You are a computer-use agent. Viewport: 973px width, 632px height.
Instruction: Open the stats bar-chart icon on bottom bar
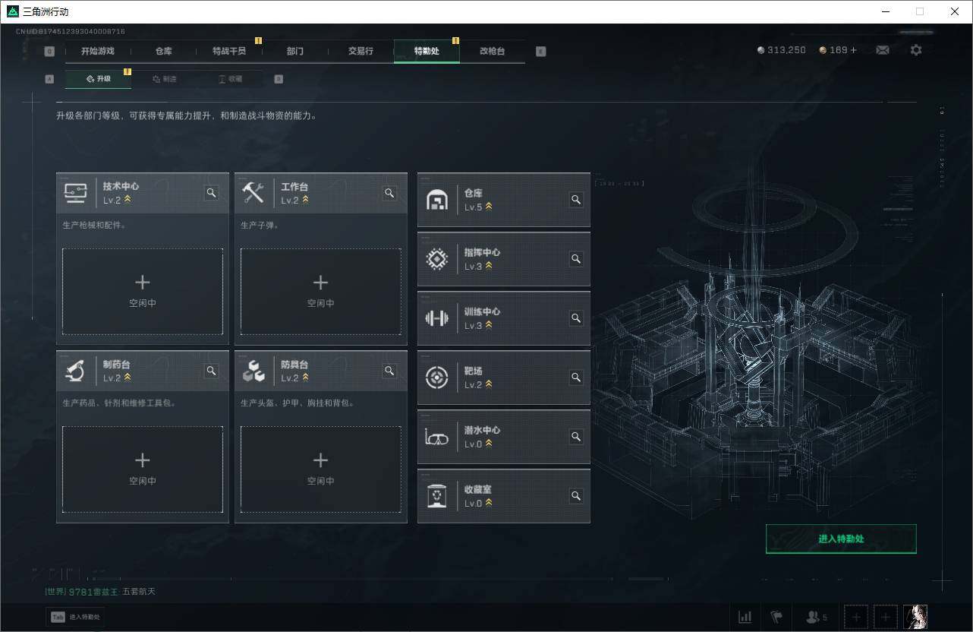tap(745, 617)
